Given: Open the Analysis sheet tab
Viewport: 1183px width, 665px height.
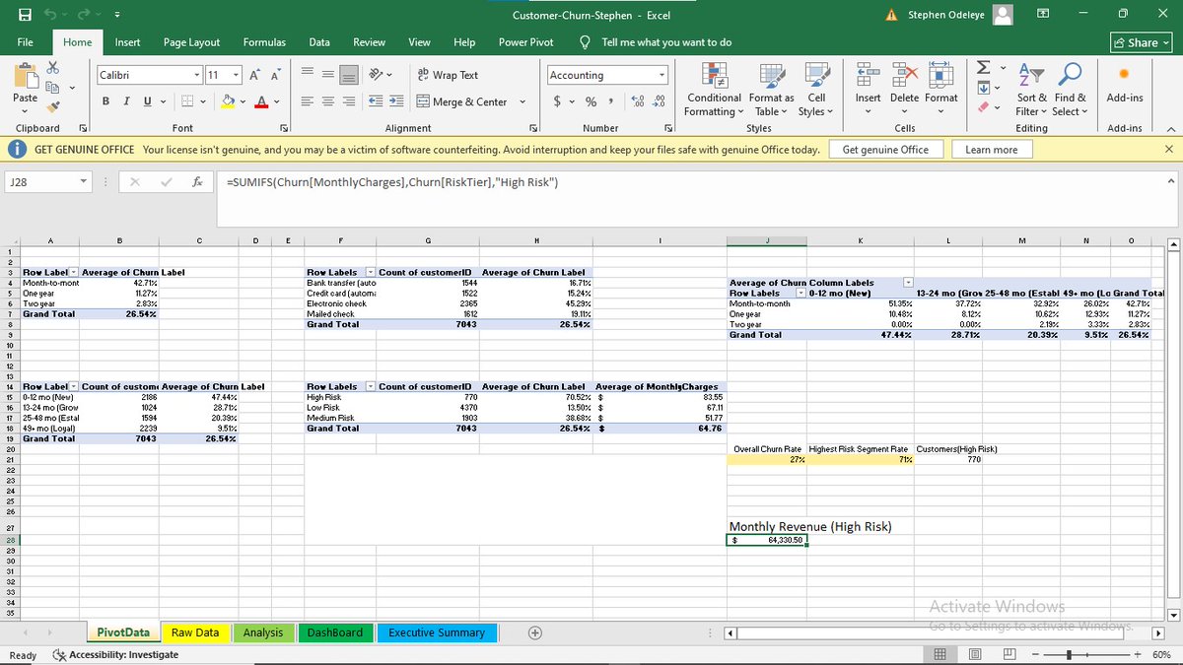Looking at the screenshot, I should [x=263, y=632].
